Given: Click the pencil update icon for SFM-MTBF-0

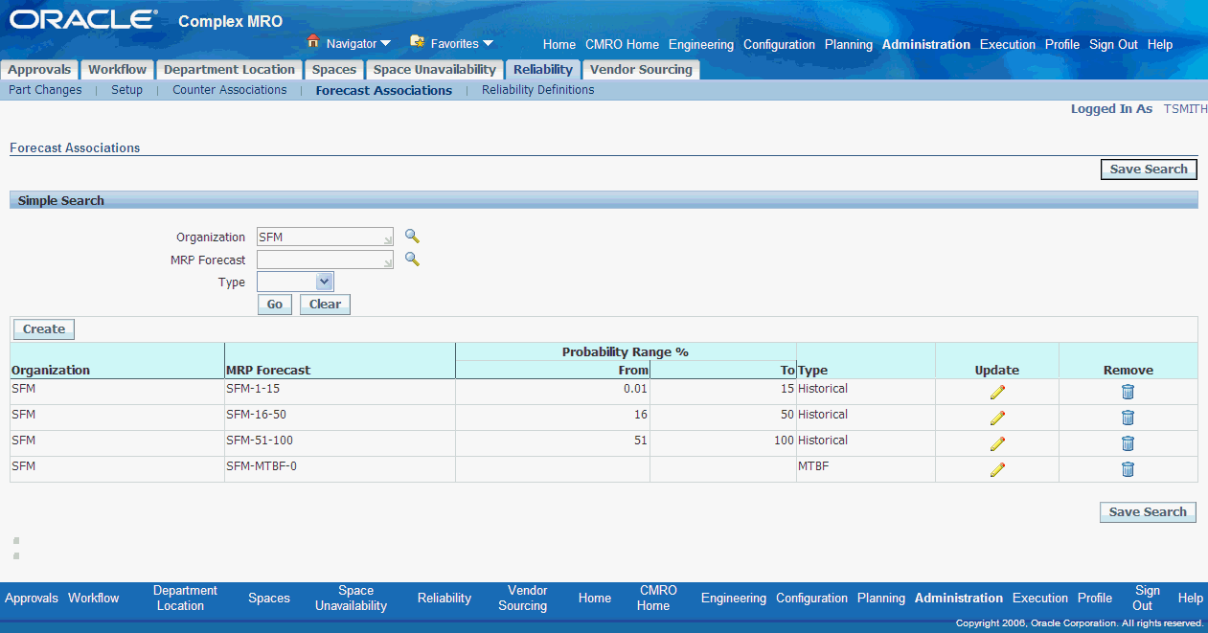Looking at the screenshot, I should point(997,469).
